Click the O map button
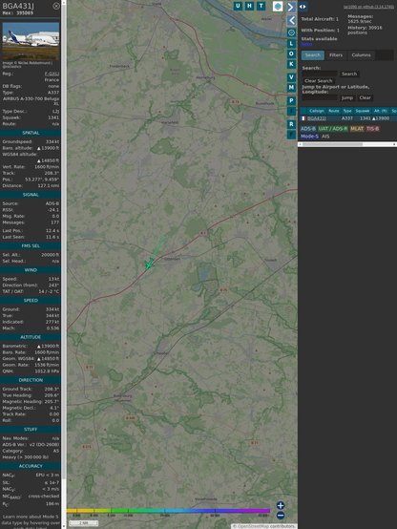The image size is (397, 529). [x=291, y=53]
